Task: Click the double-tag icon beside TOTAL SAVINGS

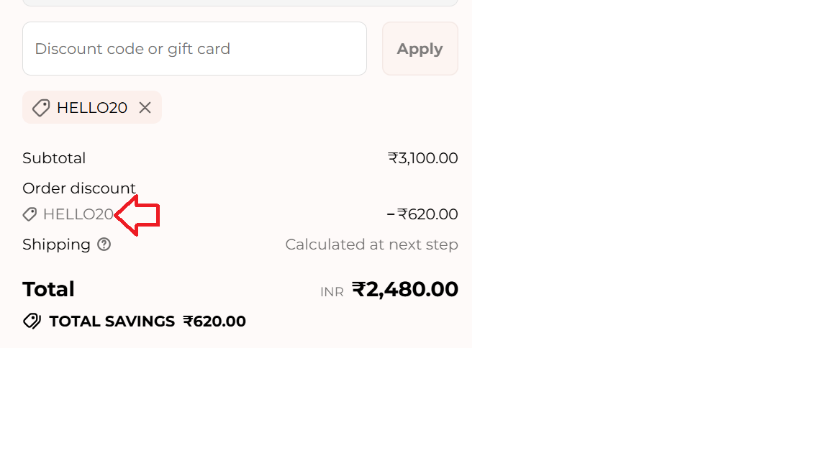Action: coord(32,321)
